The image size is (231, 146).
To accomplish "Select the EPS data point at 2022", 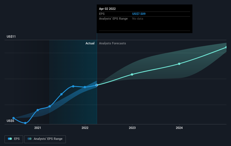I will (85, 87).
